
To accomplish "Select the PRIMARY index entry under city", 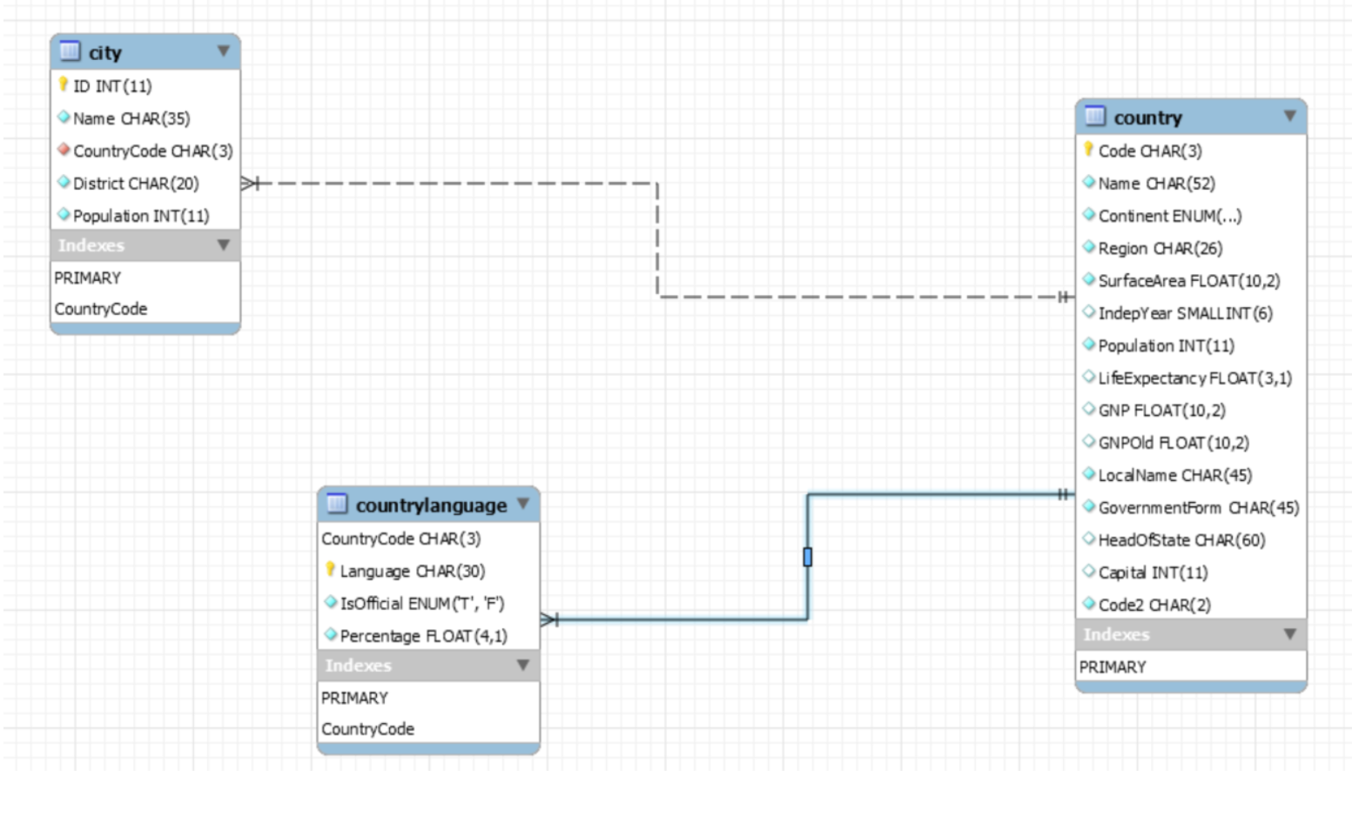I will [88, 278].
